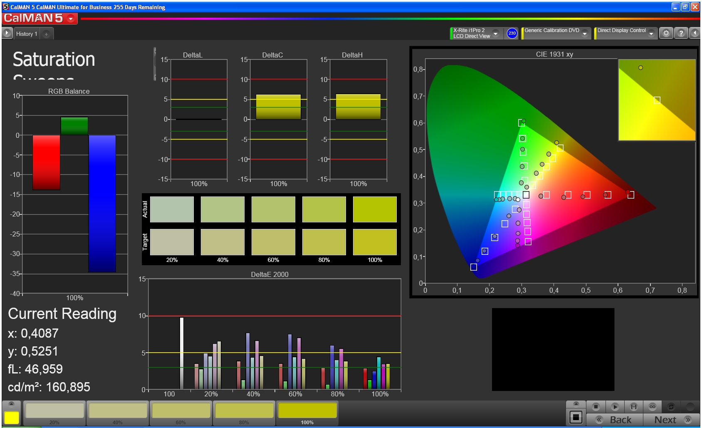Click the DeltaL chart title
The width and height of the screenshot is (702, 428).
[193, 55]
